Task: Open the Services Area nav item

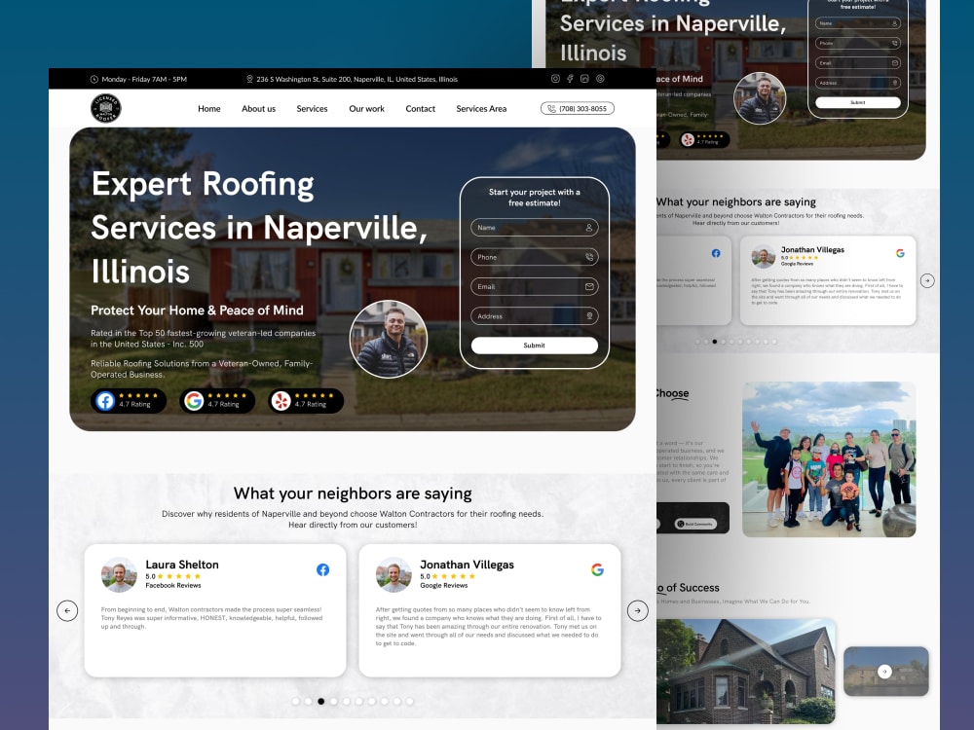Action: (x=481, y=109)
